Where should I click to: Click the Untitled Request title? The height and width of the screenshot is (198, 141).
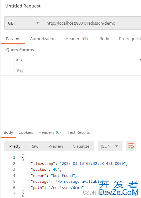pos(23,6)
